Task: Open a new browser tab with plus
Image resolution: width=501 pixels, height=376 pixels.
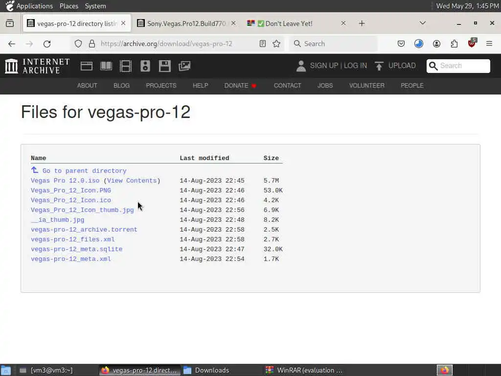Action: tap(362, 23)
